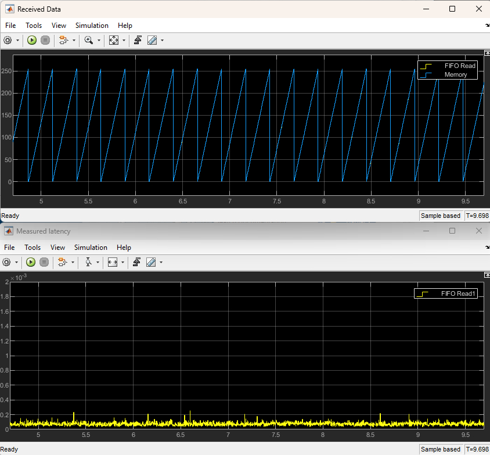Run simulation in Received Data window

pos(31,40)
